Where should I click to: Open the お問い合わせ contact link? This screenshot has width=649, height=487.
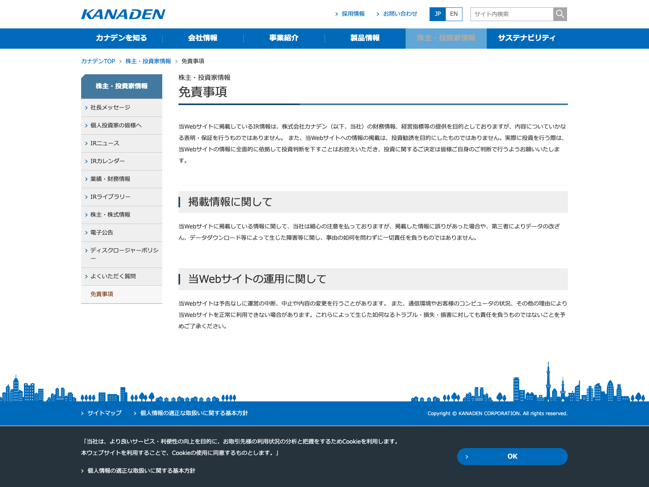(x=400, y=14)
